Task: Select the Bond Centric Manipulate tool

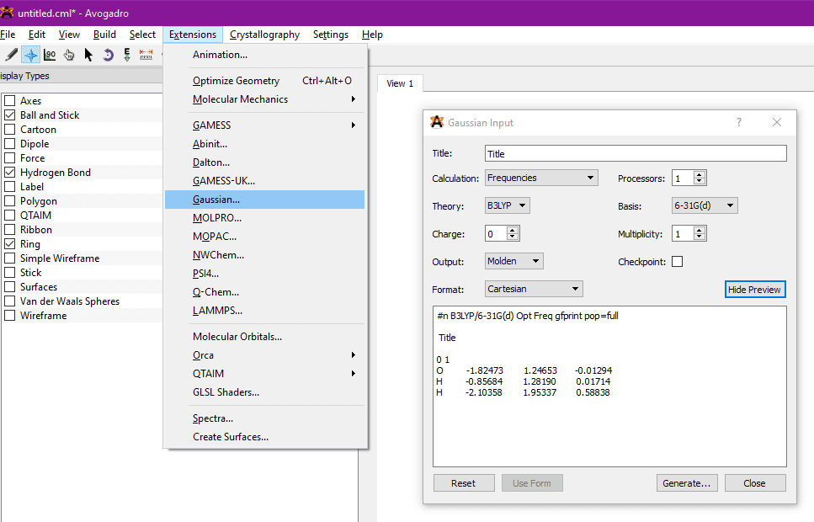Action: 50,55
